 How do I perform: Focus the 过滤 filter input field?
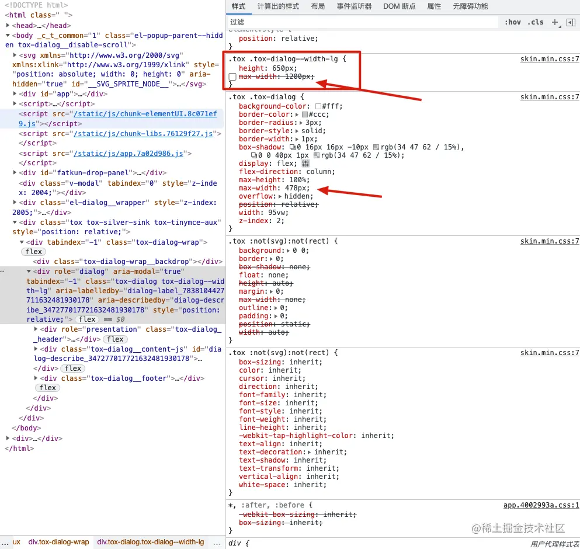[x=363, y=22]
